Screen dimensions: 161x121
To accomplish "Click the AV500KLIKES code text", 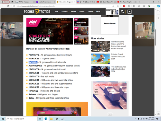I will (x=35, y=66).
